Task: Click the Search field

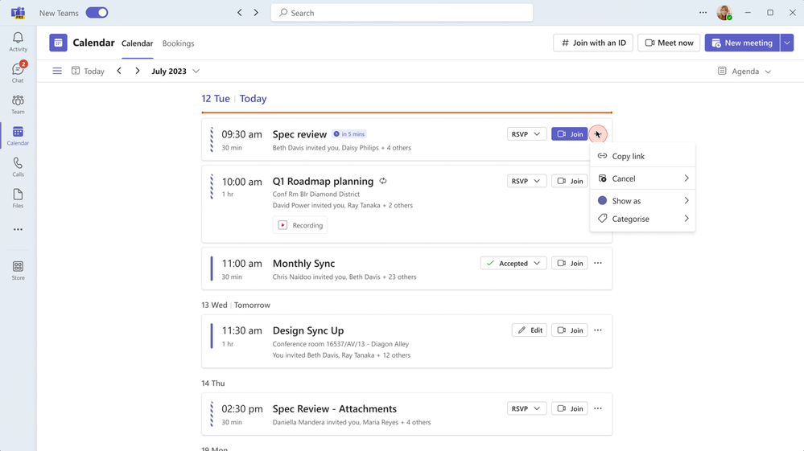Action: (402, 13)
